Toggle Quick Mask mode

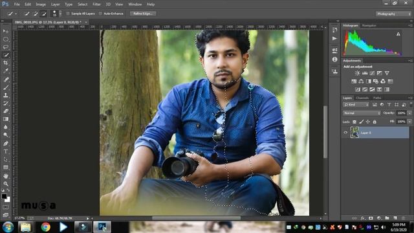(6, 207)
